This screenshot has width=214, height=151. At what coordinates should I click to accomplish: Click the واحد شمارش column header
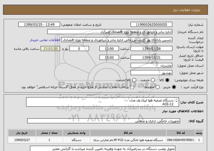pyautogui.click(x=76, y=133)
